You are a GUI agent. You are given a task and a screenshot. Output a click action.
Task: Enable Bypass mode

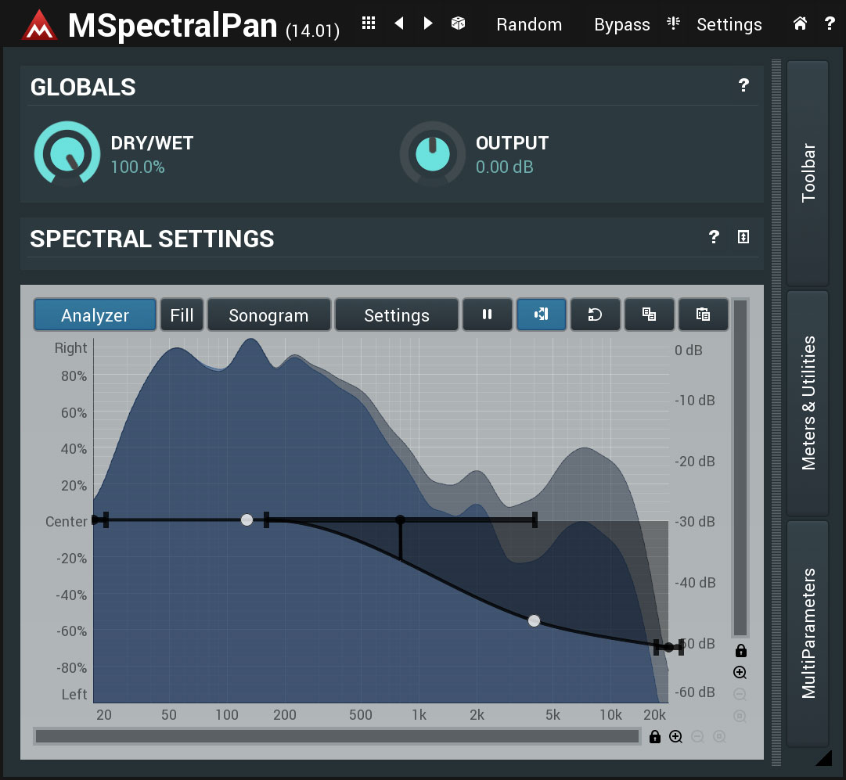pos(621,23)
